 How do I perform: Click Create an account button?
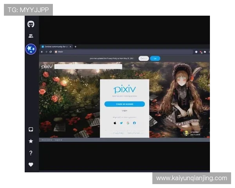coord(125,104)
